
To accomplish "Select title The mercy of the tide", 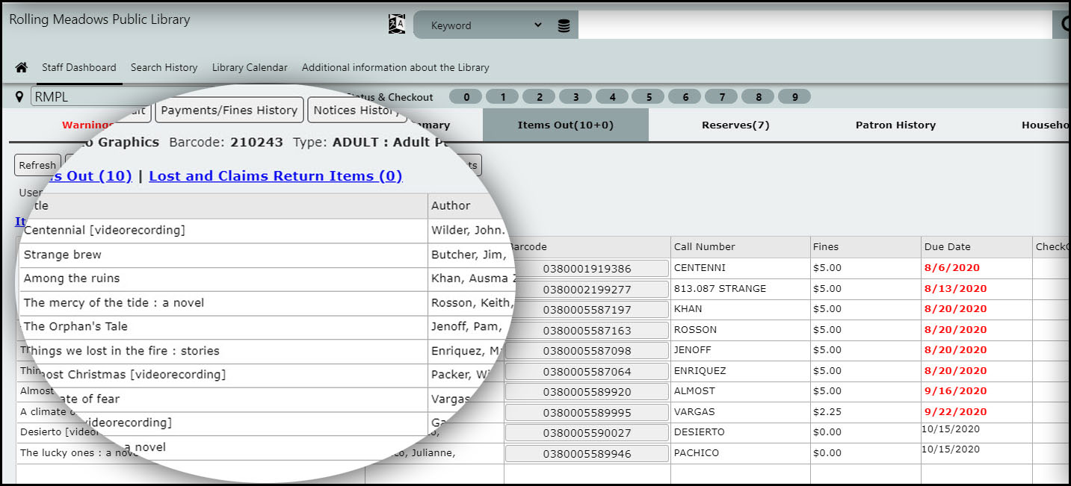I will (x=114, y=302).
